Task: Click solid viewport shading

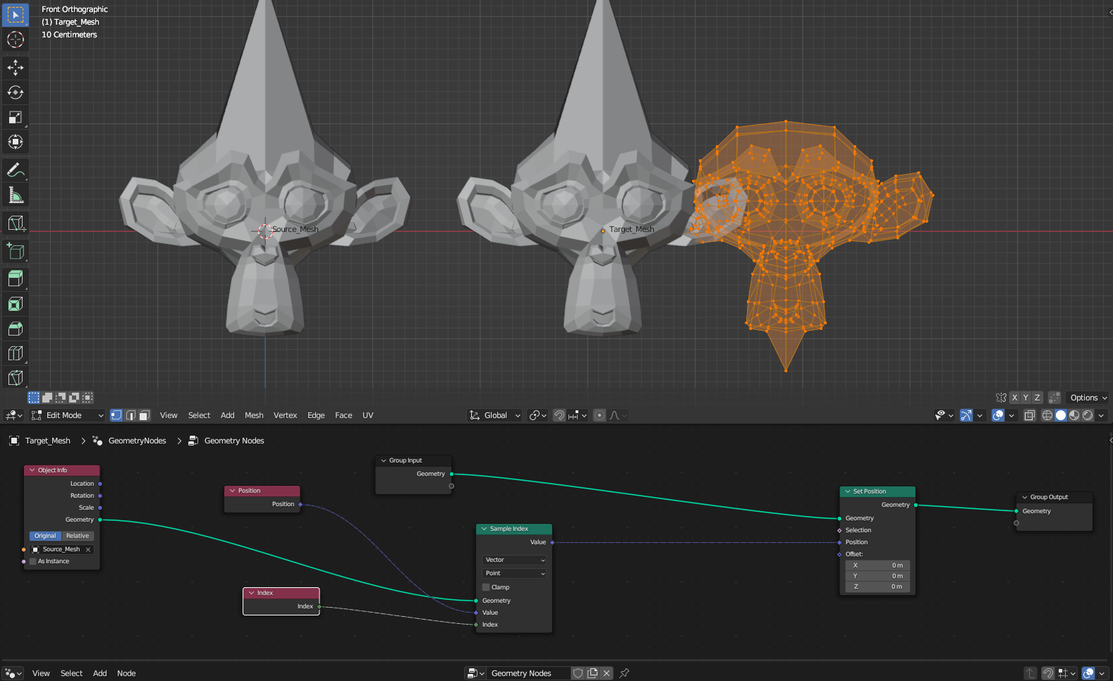Action: click(x=1061, y=415)
